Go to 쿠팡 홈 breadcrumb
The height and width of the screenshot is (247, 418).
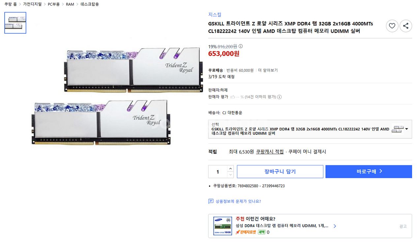11,4
